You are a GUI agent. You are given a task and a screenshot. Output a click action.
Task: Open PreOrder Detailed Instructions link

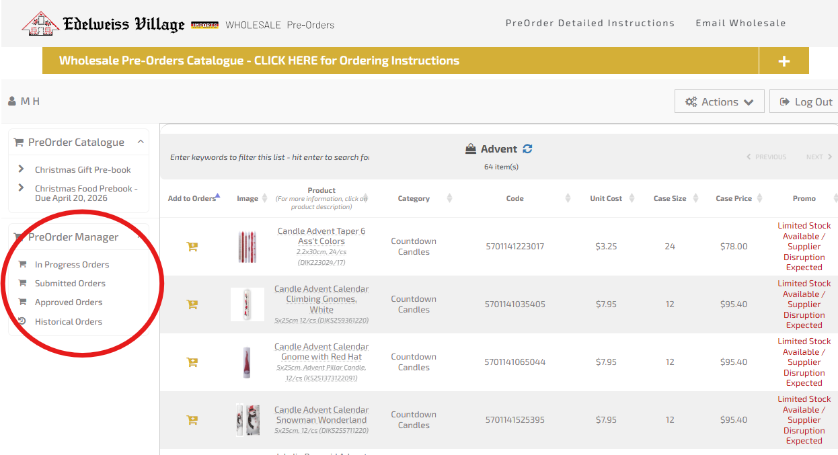(x=590, y=24)
